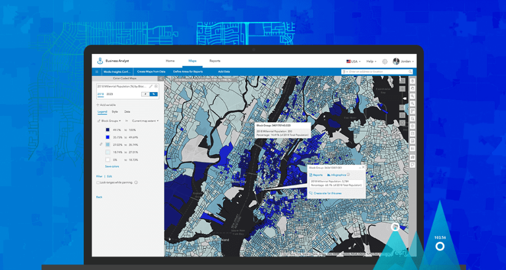Image resolution: width=506 pixels, height=270 pixels.
Task: Switch to the Legend tab
Action: 102,112
